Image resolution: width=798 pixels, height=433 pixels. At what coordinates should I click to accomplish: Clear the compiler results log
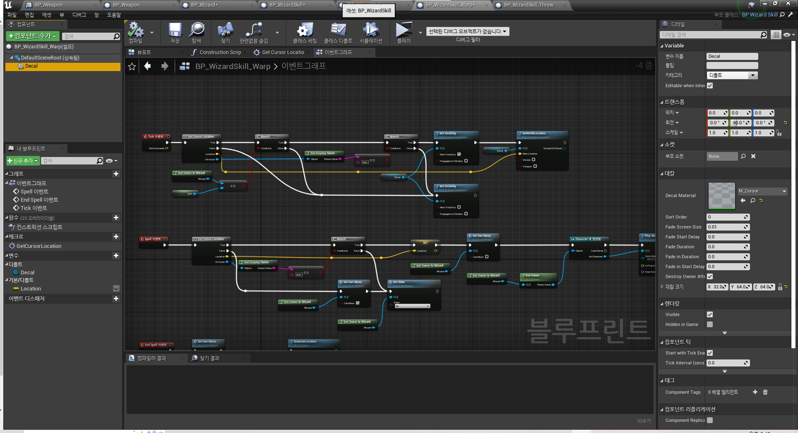point(644,421)
